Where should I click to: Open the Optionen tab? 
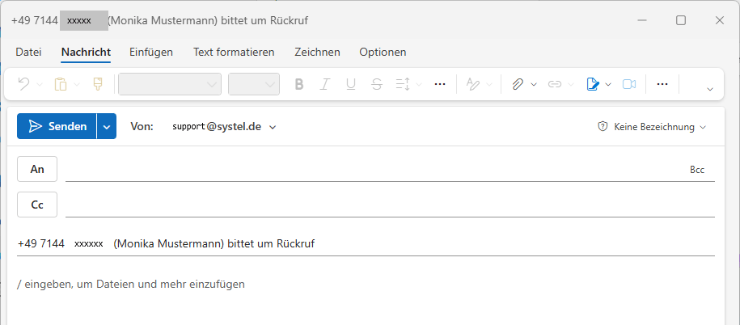pos(383,52)
